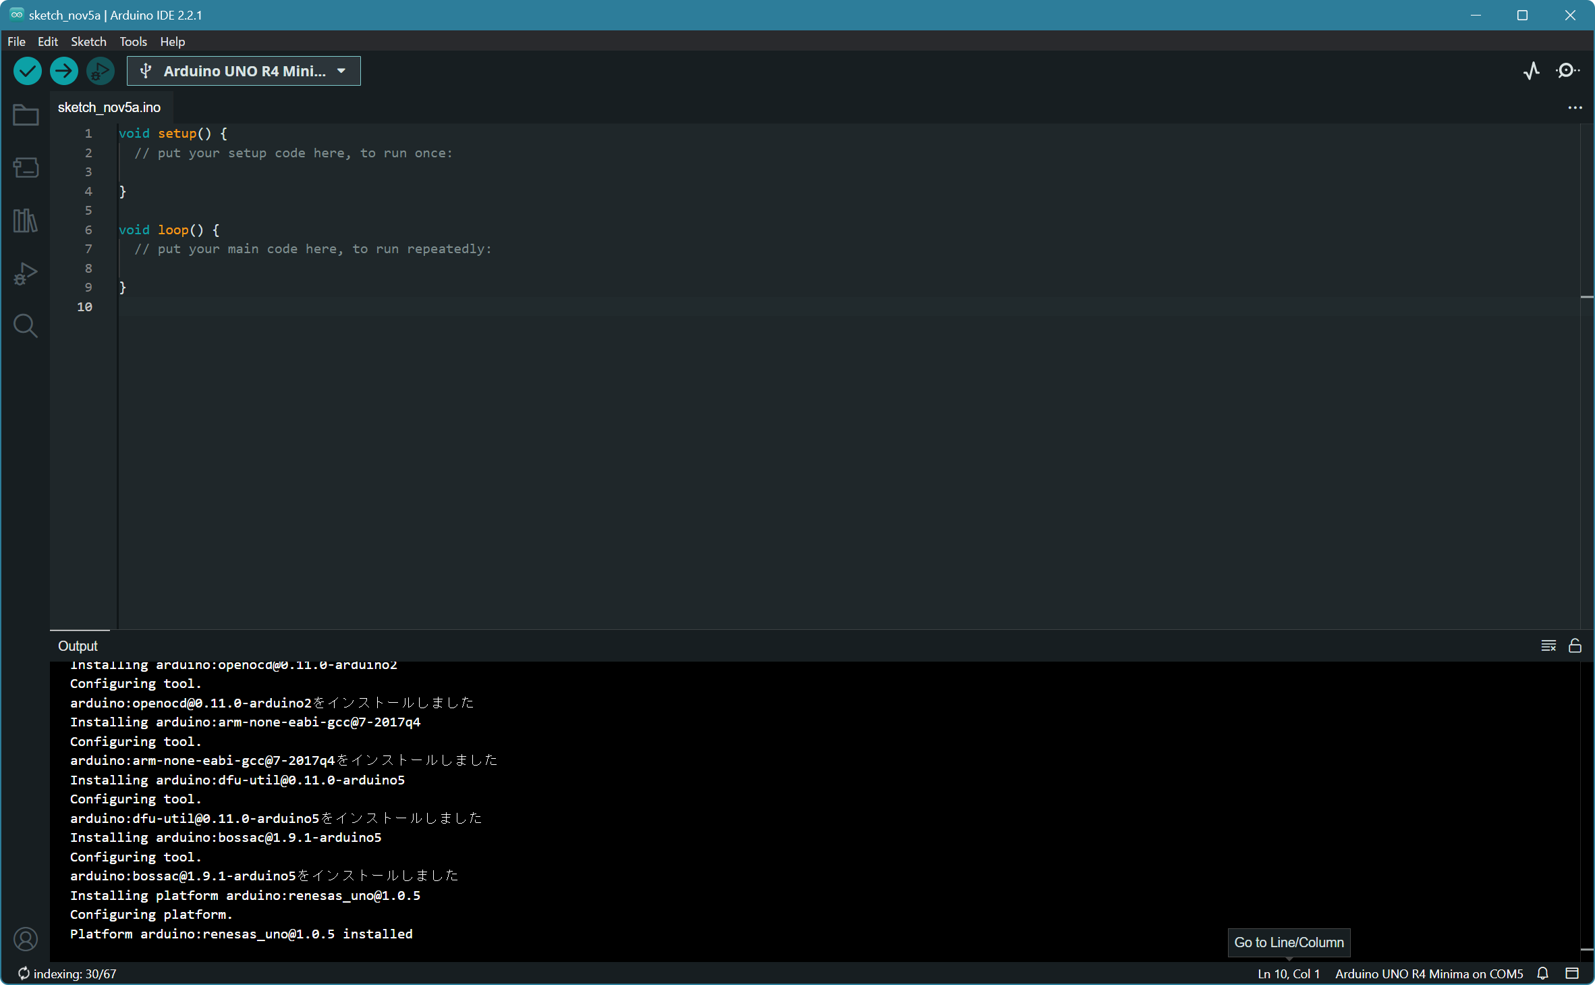Click the editor vertical scrollbar overview ruler
Screen dimensions: 1595x985
point(1587,375)
